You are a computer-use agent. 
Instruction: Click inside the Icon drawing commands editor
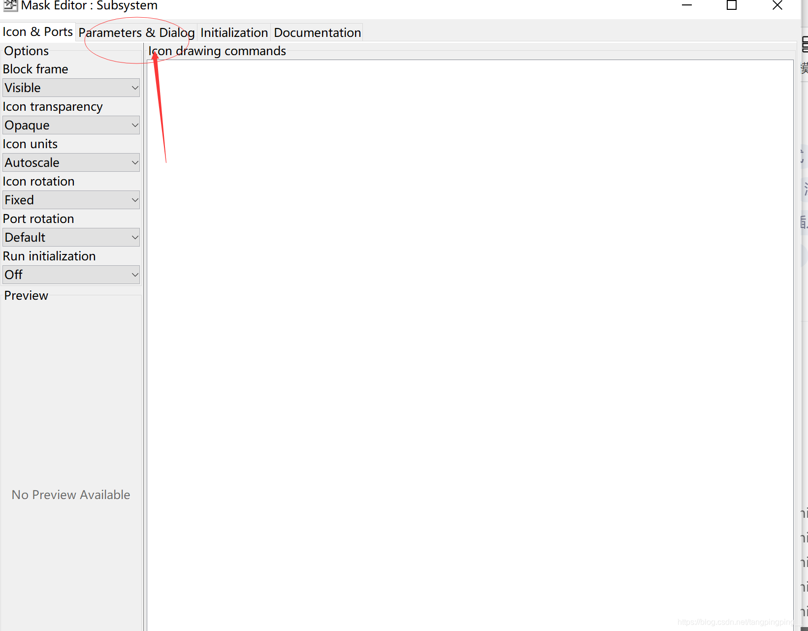click(470, 345)
